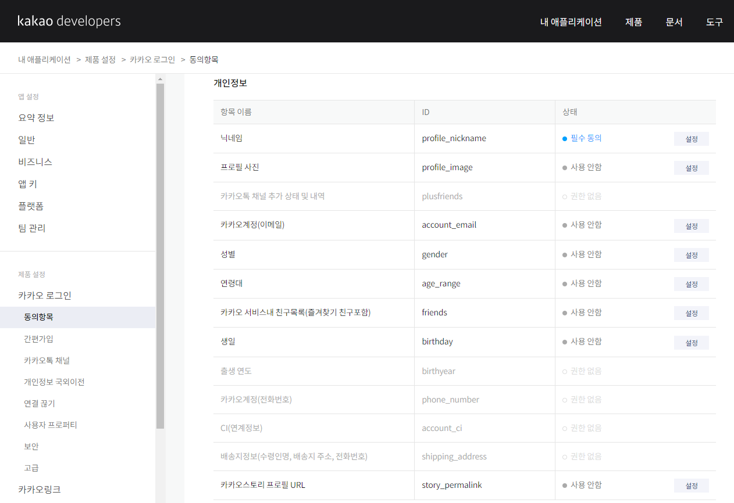Image resolution: width=734 pixels, height=503 pixels.
Task: Click 배송지정보 row name
Action: click(x=294, y=457)
